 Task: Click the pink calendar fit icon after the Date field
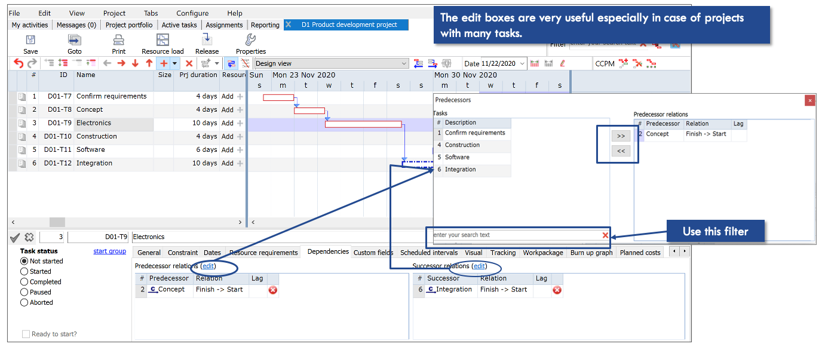(x=535, y=63)
